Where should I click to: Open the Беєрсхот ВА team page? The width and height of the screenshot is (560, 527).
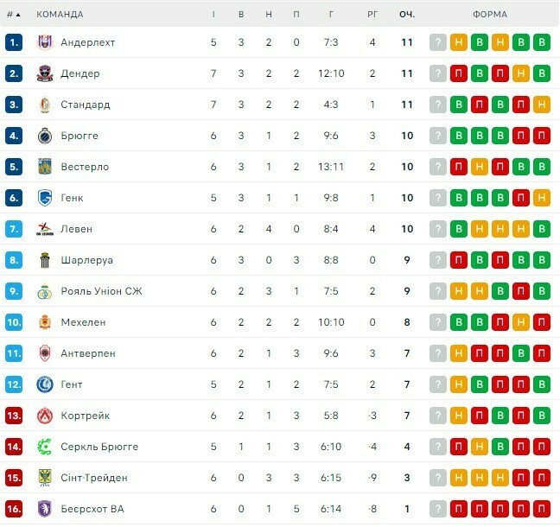pos(92,509)
